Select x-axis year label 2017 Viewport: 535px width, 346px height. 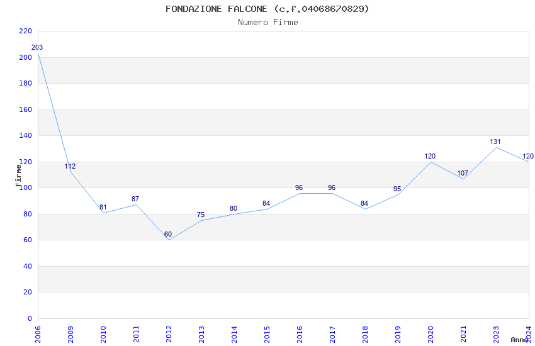tap(332, 335)
